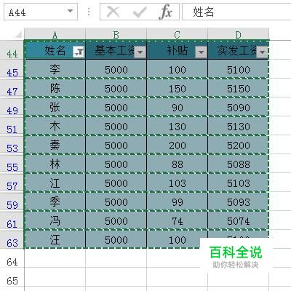Click the cell containing 张
291x291 pixels.
coord(55,107)
